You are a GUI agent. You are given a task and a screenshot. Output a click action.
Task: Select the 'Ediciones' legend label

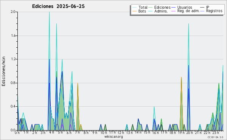pyautogui.click(x=162, y=7)
